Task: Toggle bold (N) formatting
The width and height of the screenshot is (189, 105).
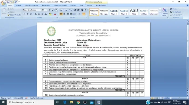Action: click(x=25, y=14)
